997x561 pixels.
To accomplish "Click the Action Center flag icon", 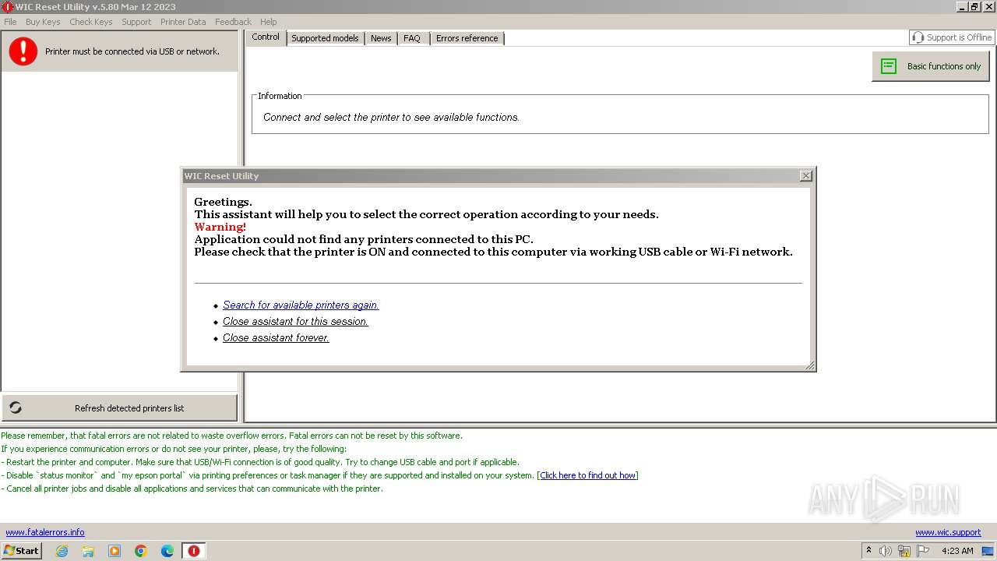I will tap(923, 551).
